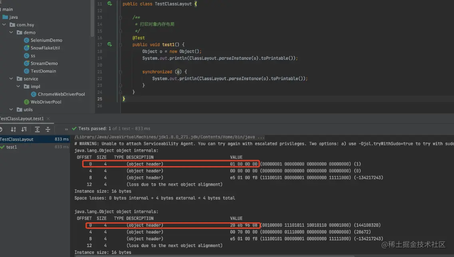The height and width of the screenshot is (257, 454).
Task: Collapse the service package node
Action: pyautogui.click(x=11, y=78)
